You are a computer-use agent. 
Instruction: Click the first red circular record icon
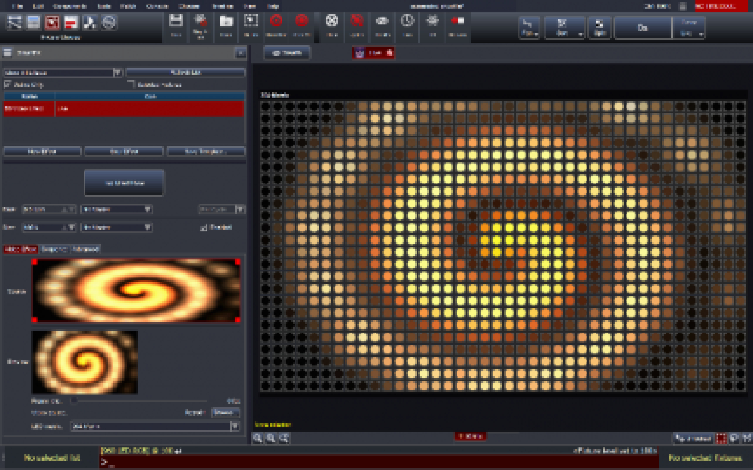point(276,20)
